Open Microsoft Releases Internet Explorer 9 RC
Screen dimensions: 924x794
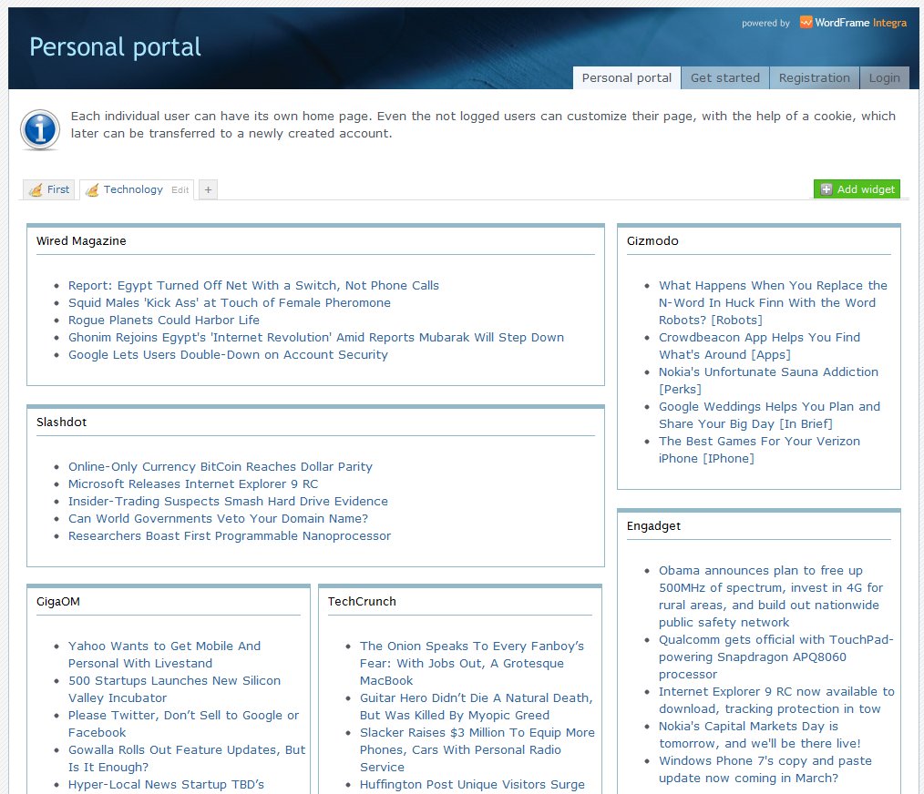(x=193, y=484)
